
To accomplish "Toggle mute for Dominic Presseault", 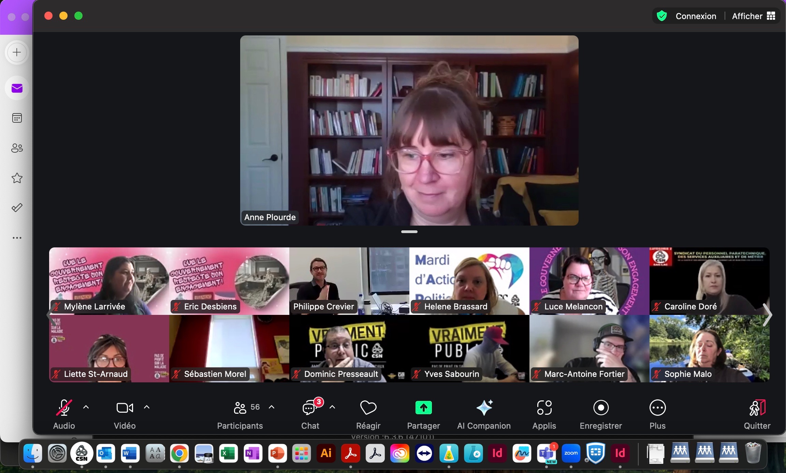I will (296, 374).
